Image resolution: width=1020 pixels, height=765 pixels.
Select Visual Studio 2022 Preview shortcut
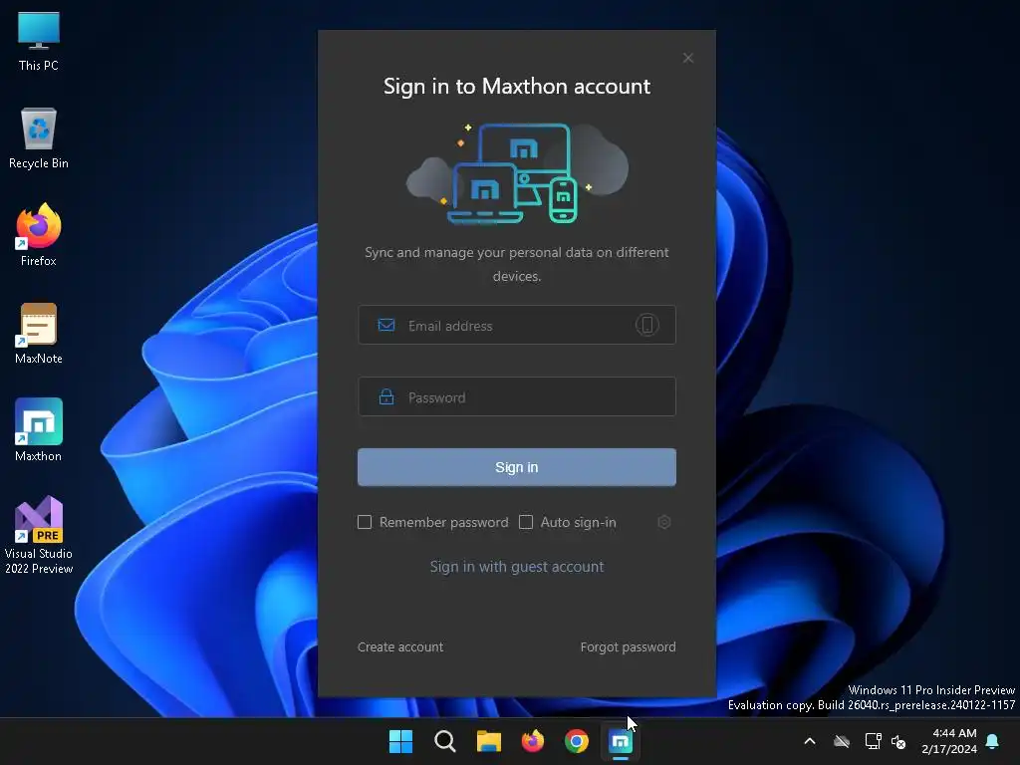[x=39, y=535]
